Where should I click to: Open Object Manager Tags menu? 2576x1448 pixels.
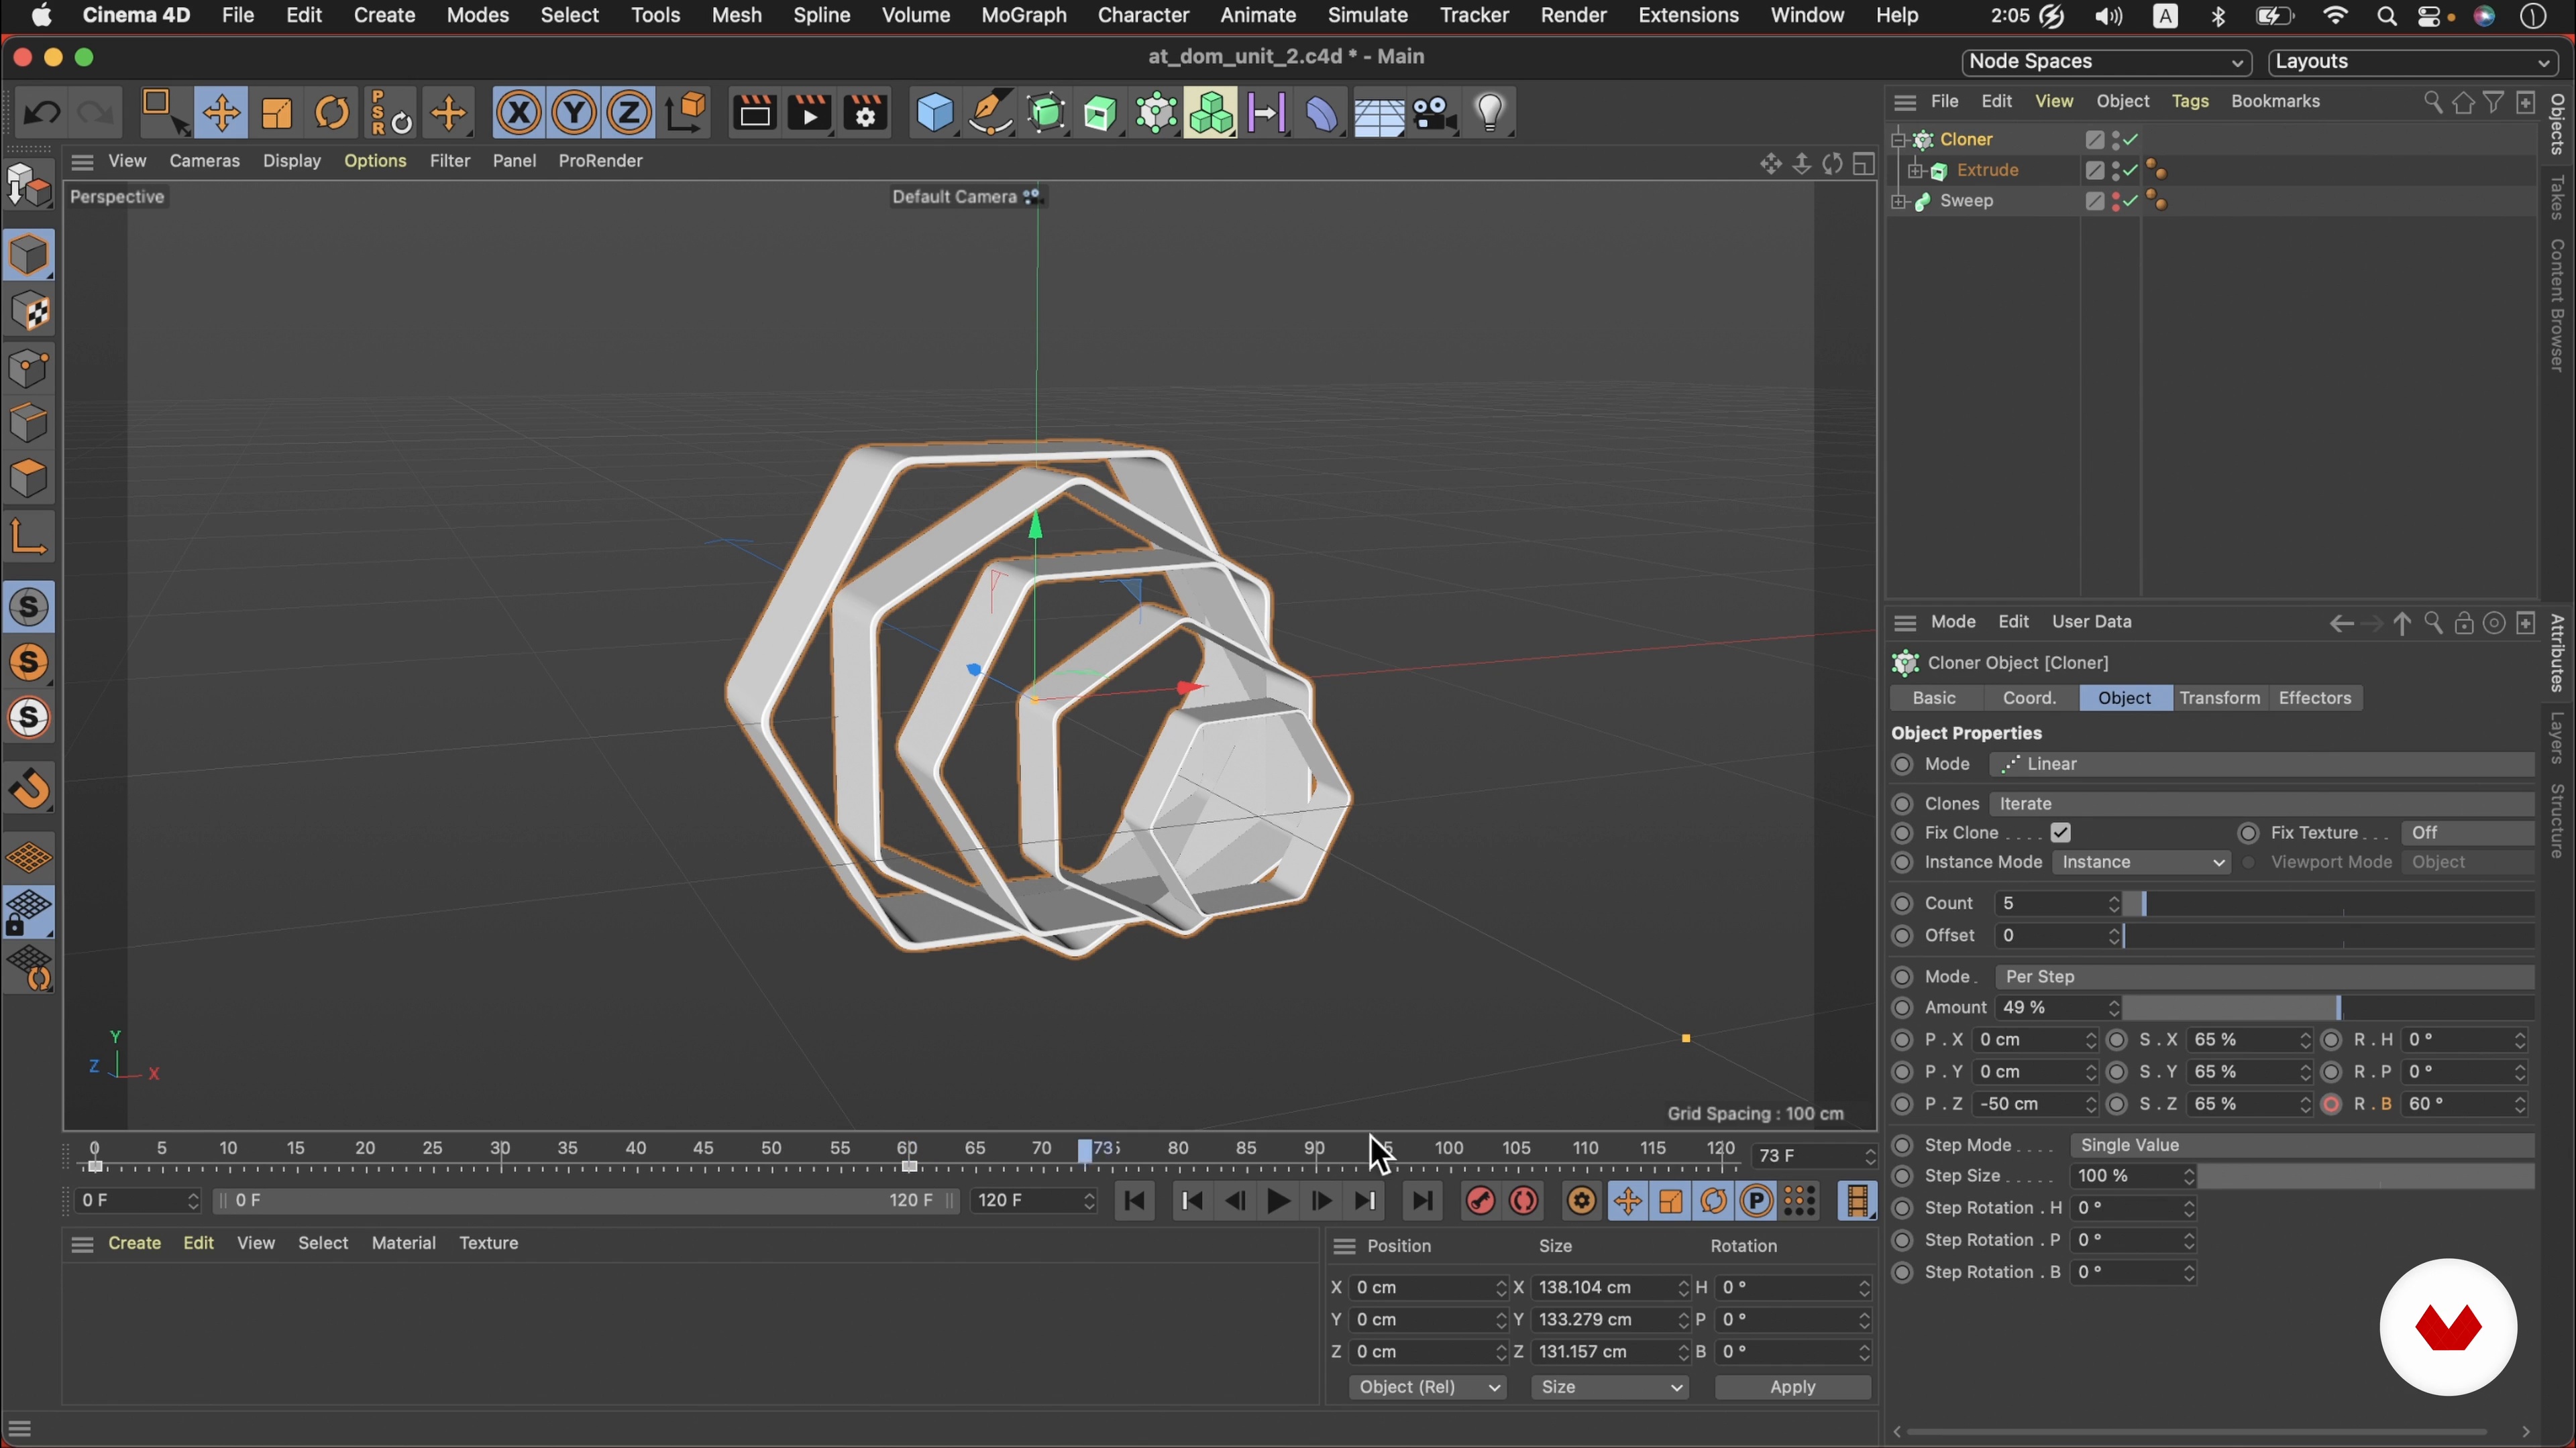2190,102
